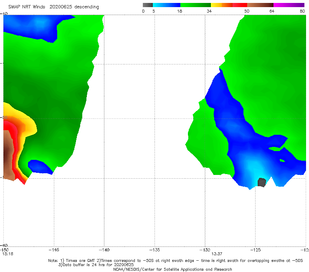Click the colorbar label "18"
Screen dimensions: 309x272
(x=180, y=11)
